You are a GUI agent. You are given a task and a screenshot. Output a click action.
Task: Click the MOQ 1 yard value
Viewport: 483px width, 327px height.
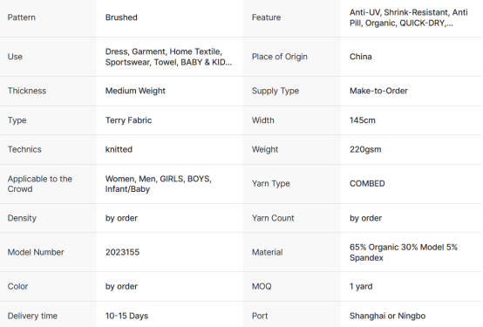(361, 287)
